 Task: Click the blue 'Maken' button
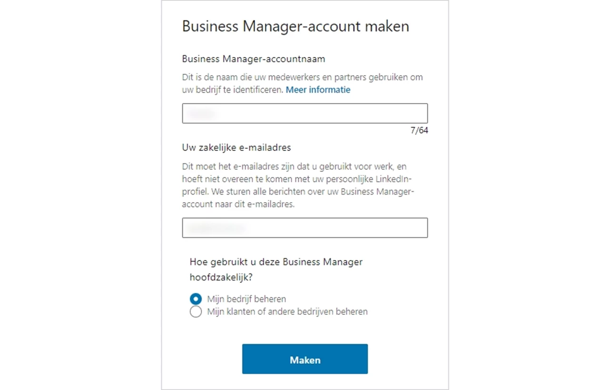pyautogui.click(x=305, y=359)
